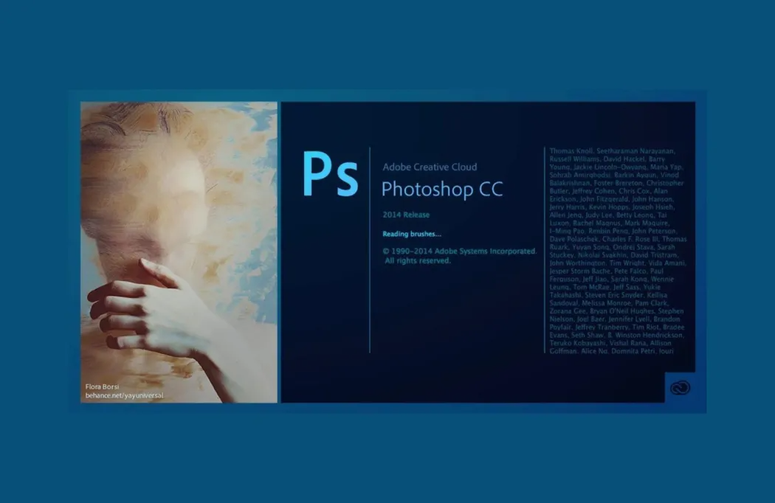
Task: Click the "Adobe Creative Cloud" heading
Action: [430, 167]
